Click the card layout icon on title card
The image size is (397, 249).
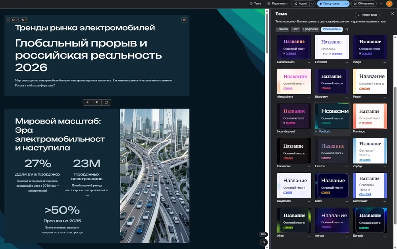click(184, 20)
